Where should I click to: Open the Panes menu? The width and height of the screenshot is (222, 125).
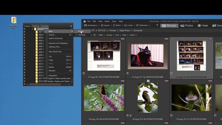(107, 21)
